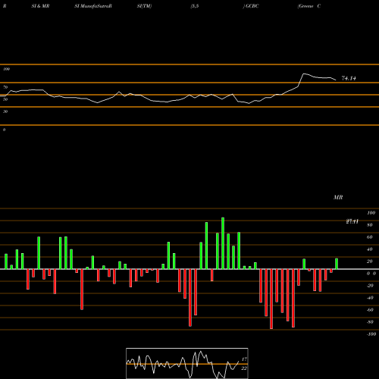Click MR axis label -60 on right
This screenshot has width=379, height=379.
click(370, 310)
